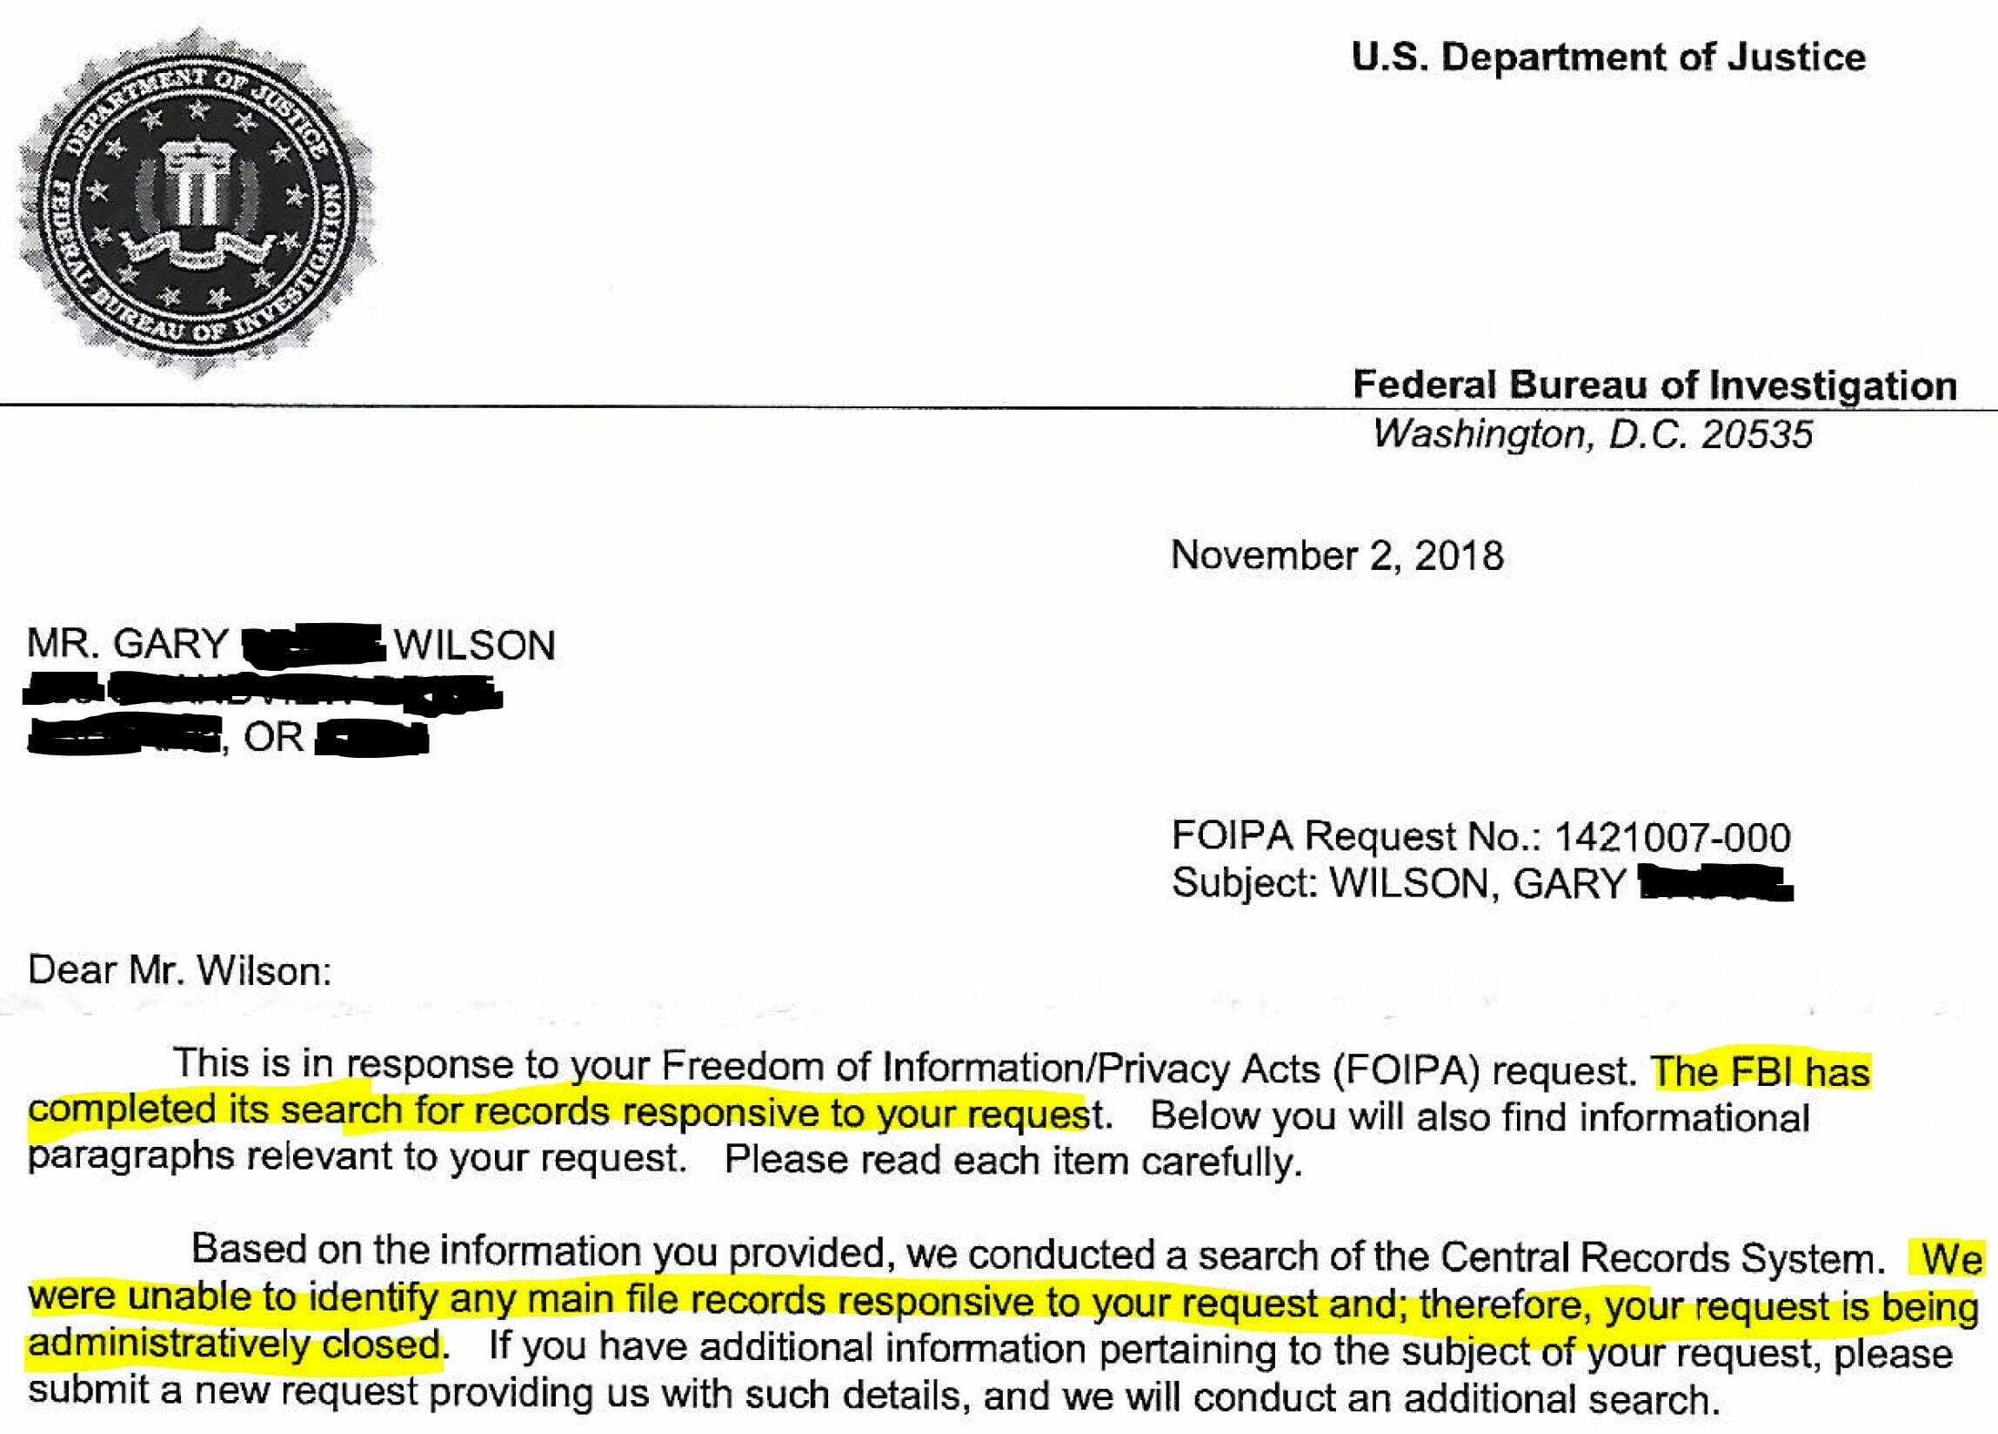Click the highlighted words "administratively closed"
This screenshot has width=1998, height=1434.
point(233,1346)
